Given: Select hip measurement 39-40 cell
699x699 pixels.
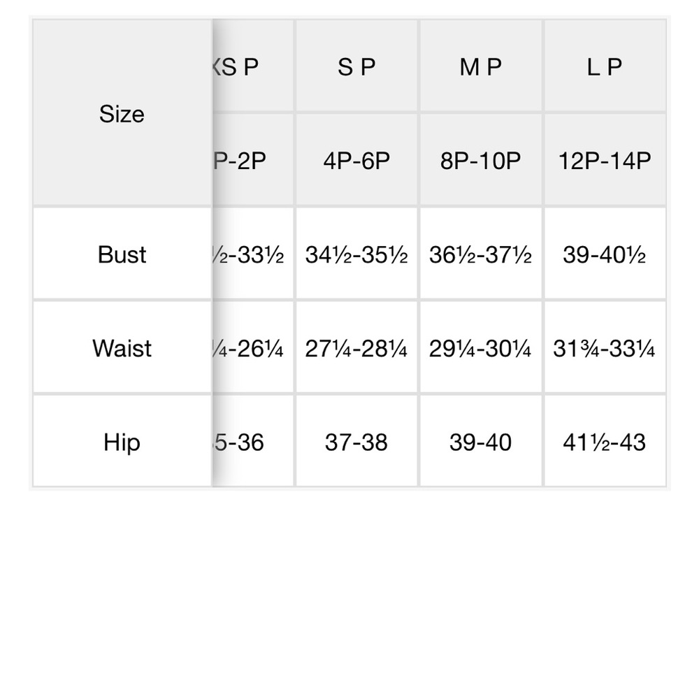Looking at the screenshot, I should [481, 441].
